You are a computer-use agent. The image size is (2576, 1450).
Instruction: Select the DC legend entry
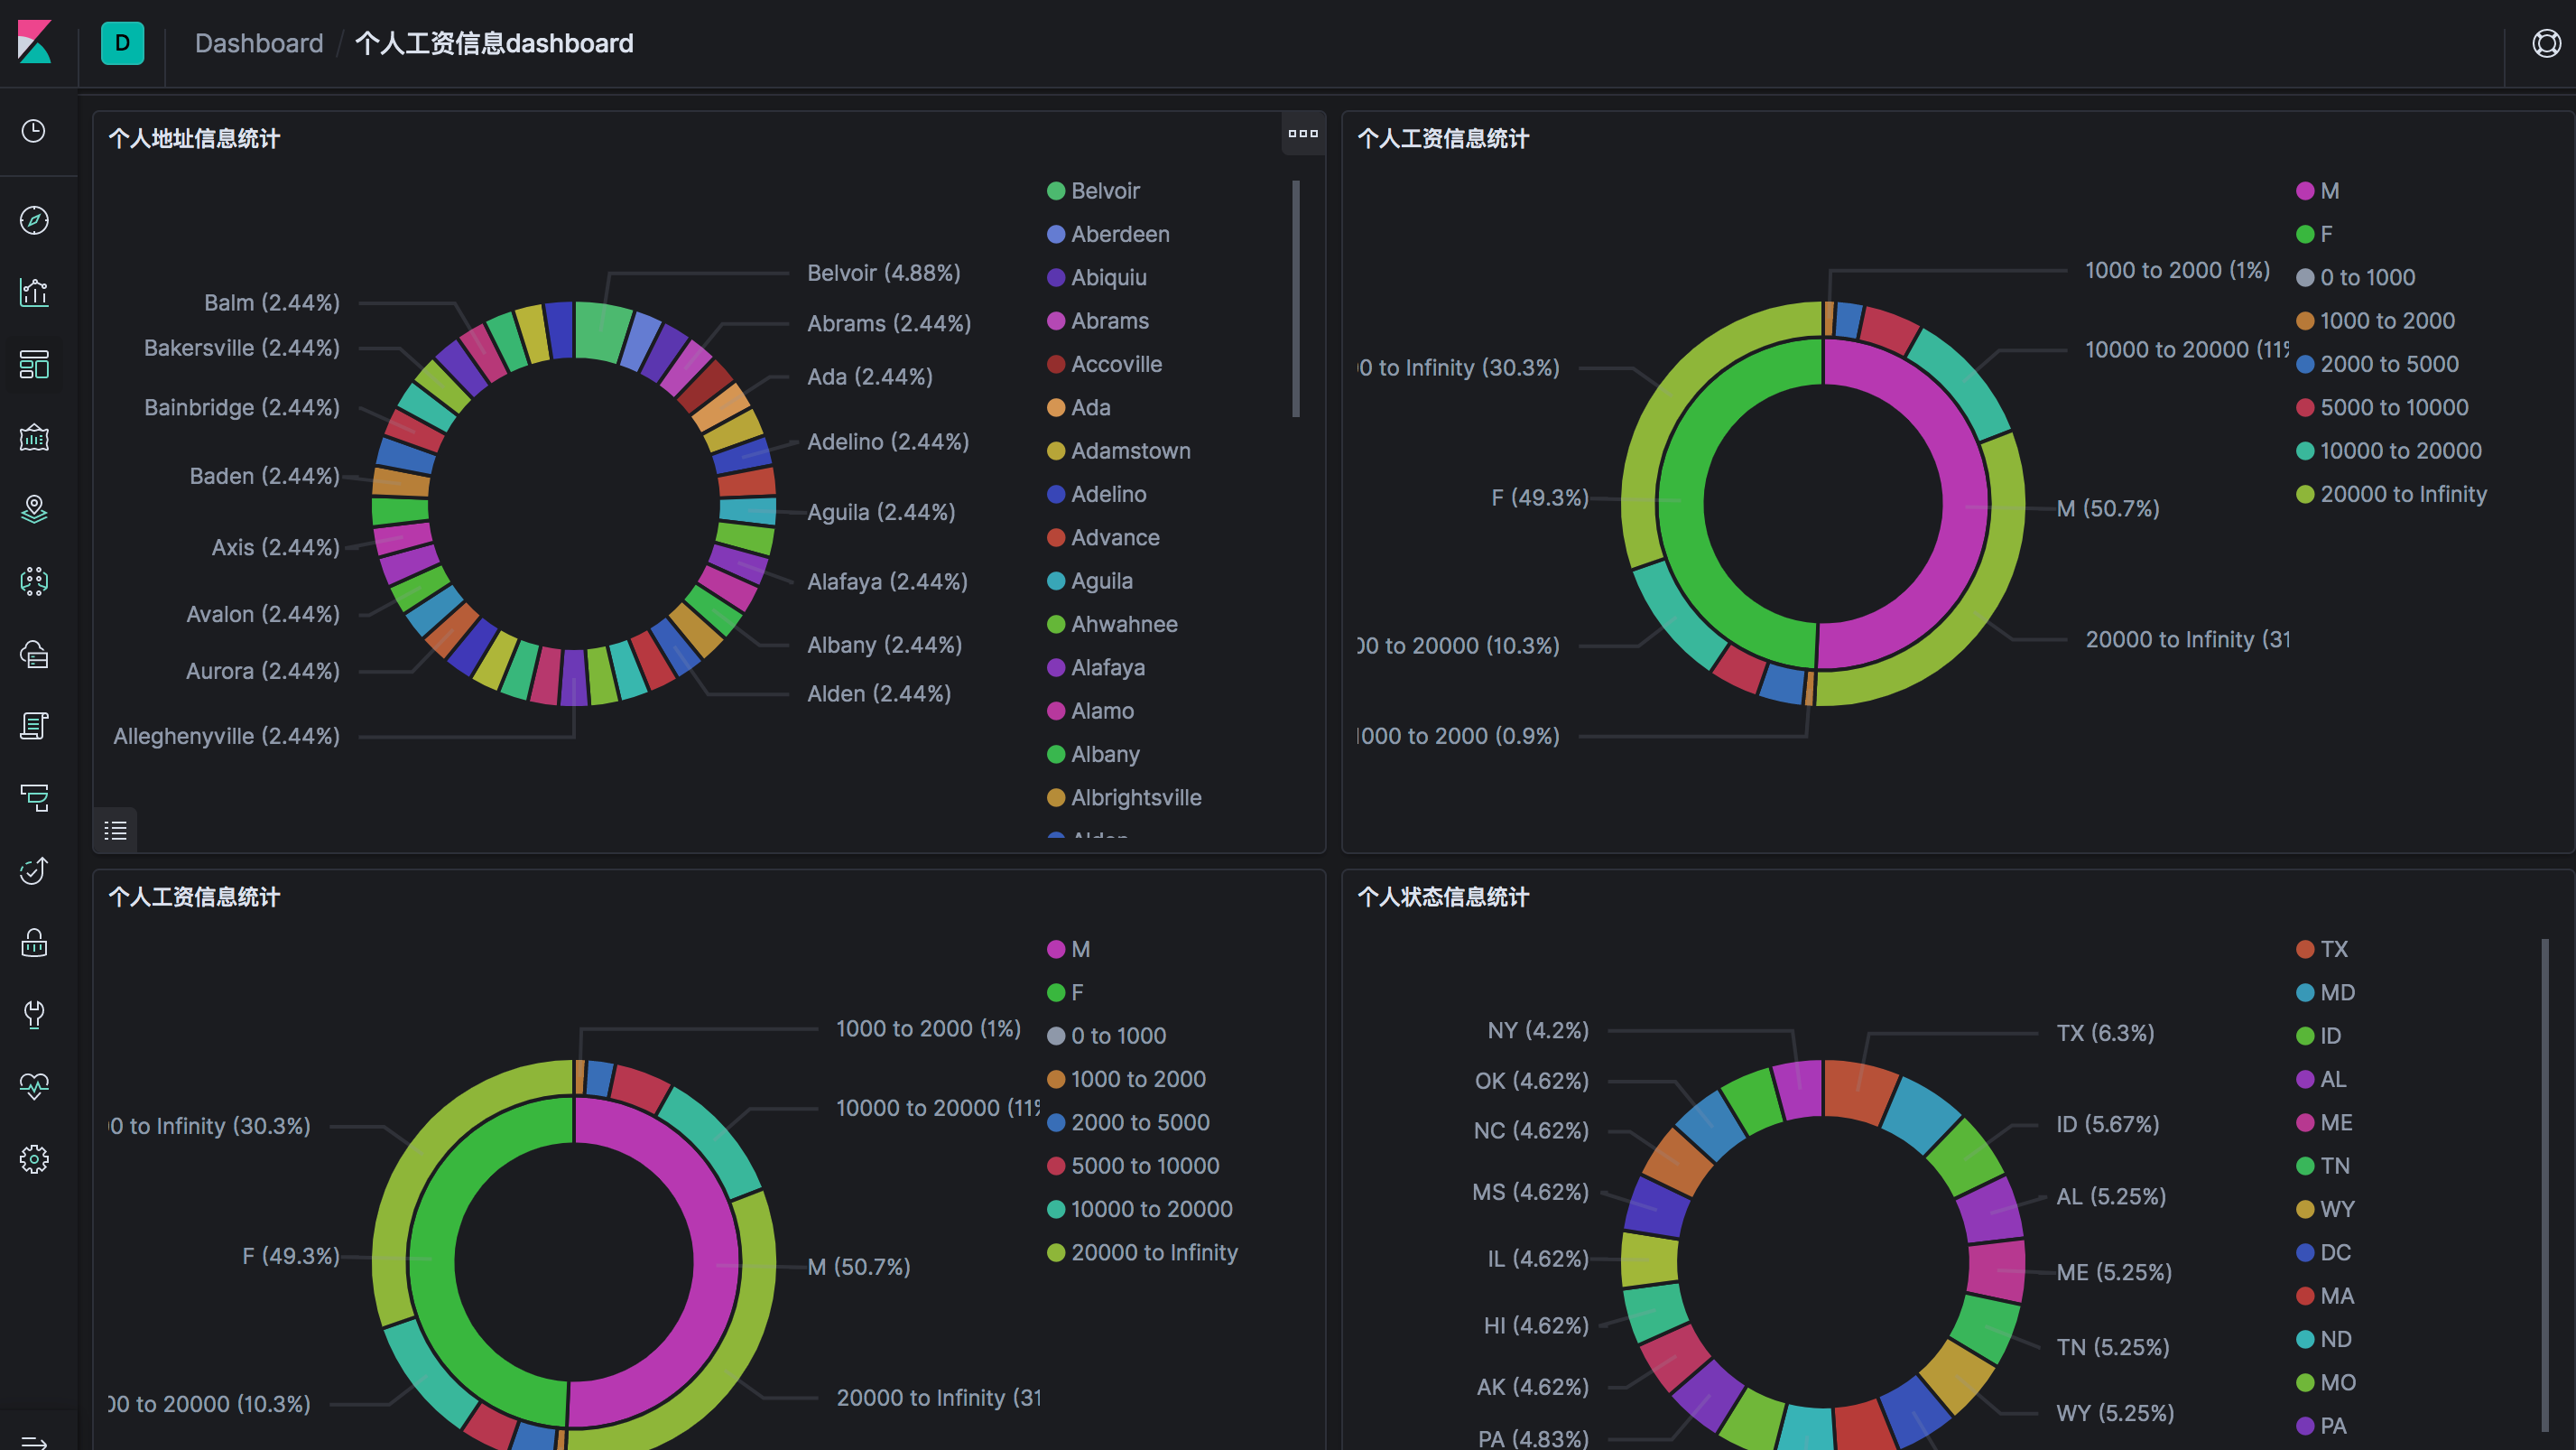pos(2324,1253)
